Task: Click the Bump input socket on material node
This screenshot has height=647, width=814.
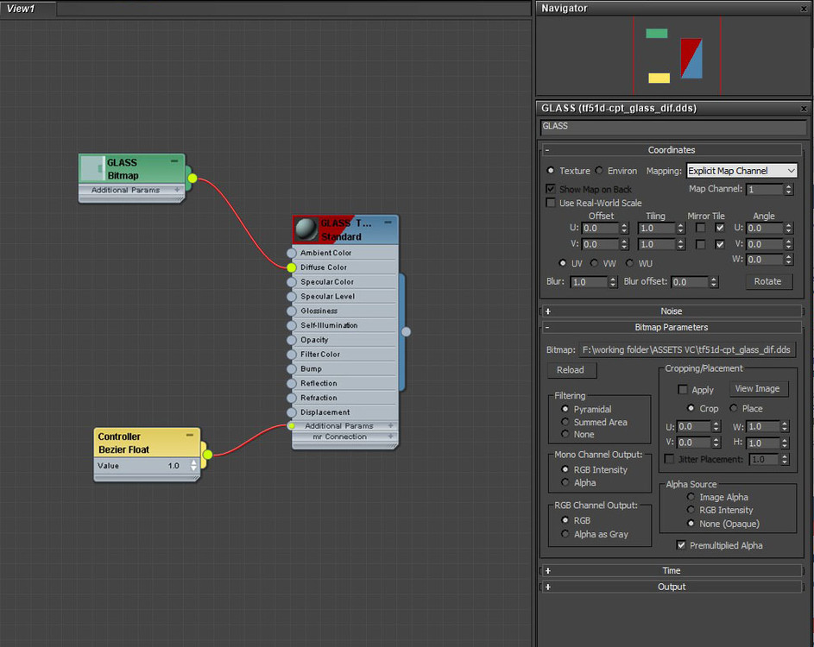Action: (x=292, y=369)
